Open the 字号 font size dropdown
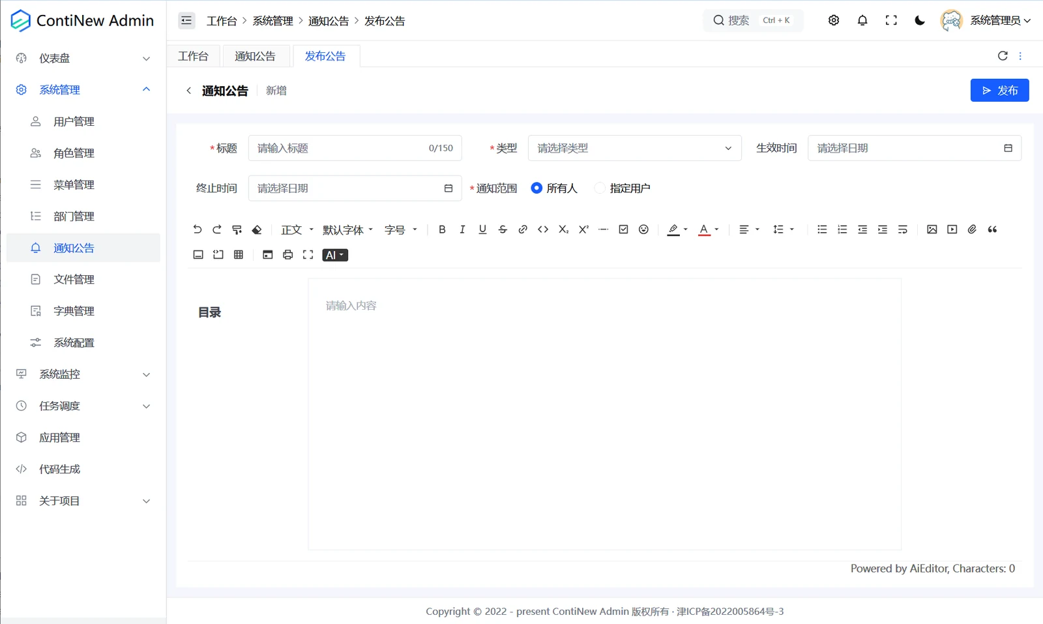Screen dimensions: 1043x624 click(400, 230)
